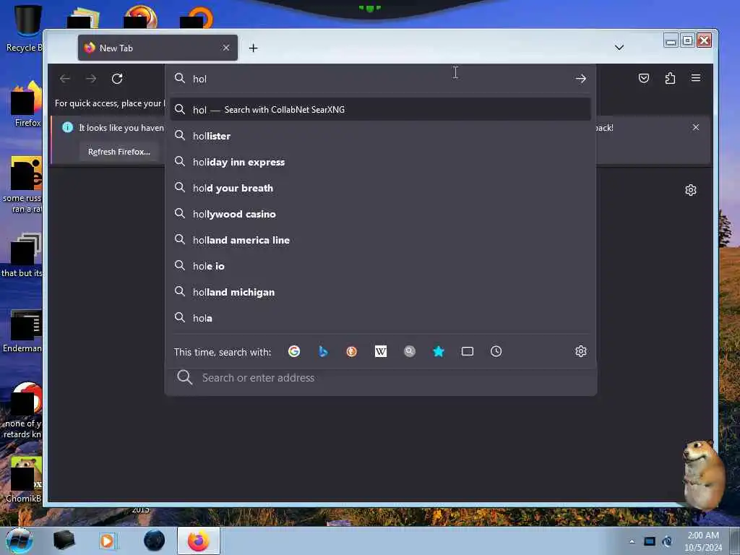Search bookmarks with the star icon

coord(439,351)
